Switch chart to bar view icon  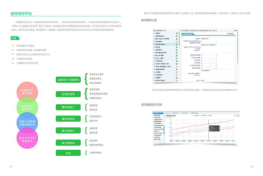click(x=236, y=116)
